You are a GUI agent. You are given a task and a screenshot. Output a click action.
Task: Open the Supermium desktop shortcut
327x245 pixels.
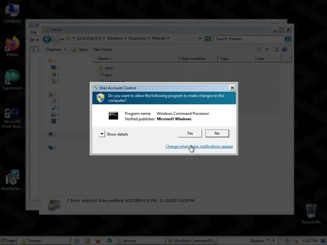point(12,80)
